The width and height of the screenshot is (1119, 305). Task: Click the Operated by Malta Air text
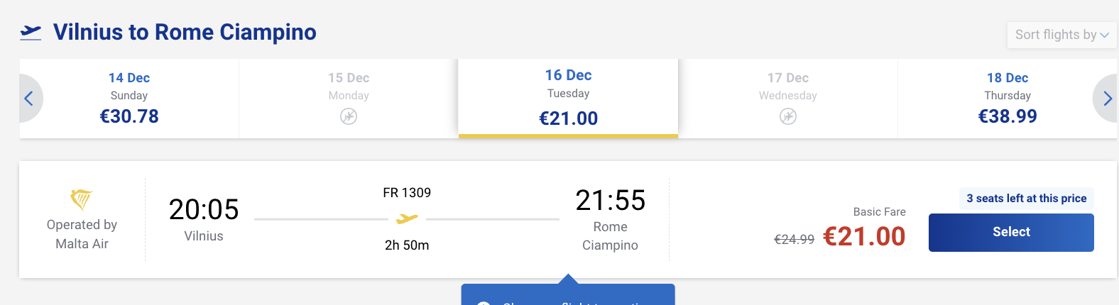tap(82, 234)
